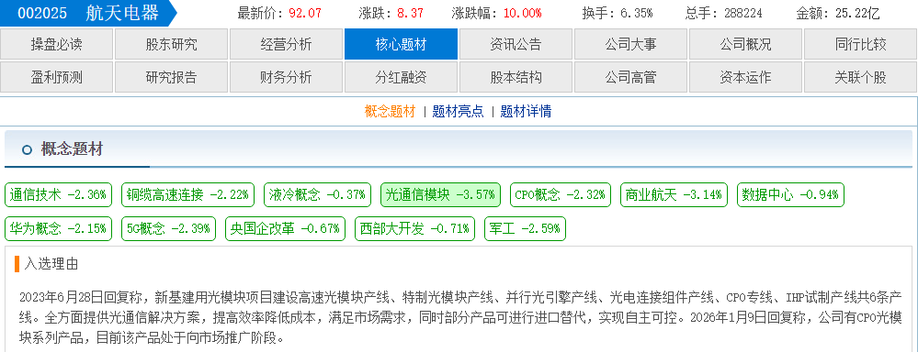918x352 pixels.
Task: Click the 总手 value 288224
Action: [743, 13]
